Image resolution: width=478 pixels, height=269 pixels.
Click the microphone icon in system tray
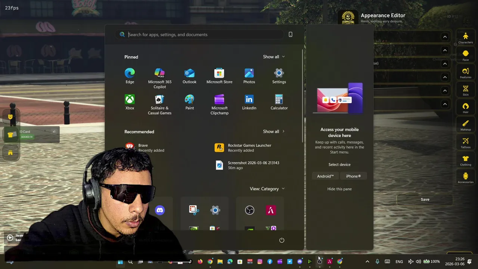click(x=377, y=262)
